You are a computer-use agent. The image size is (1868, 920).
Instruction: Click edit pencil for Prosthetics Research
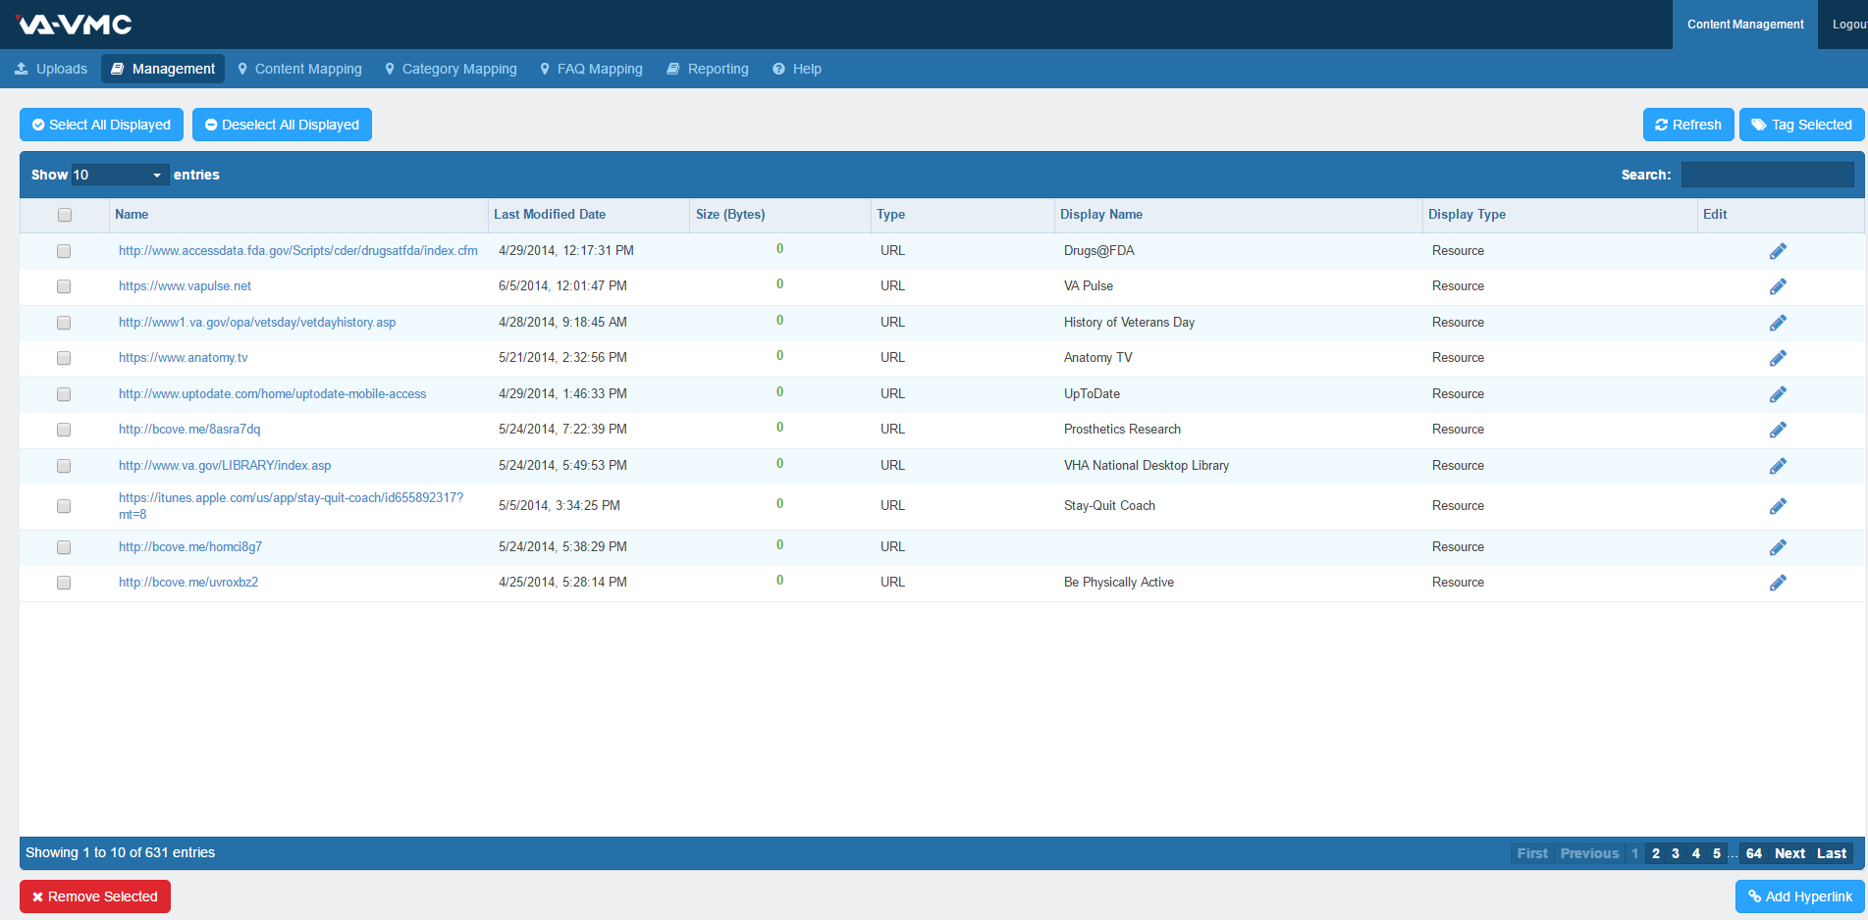pos(1777,430)
